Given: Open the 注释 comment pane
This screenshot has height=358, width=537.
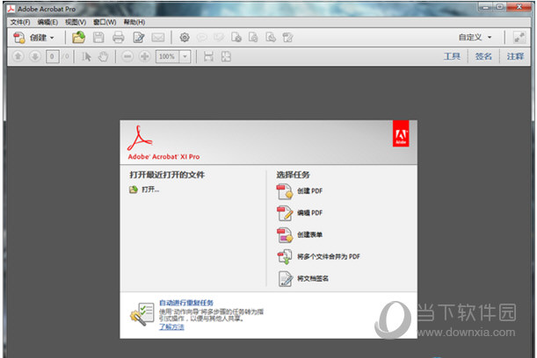Looking at the screenshot, I should pos(515,56).
